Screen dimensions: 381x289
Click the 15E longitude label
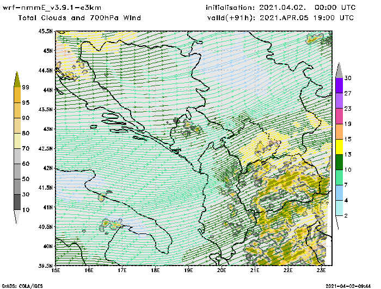tap(56, 270)
